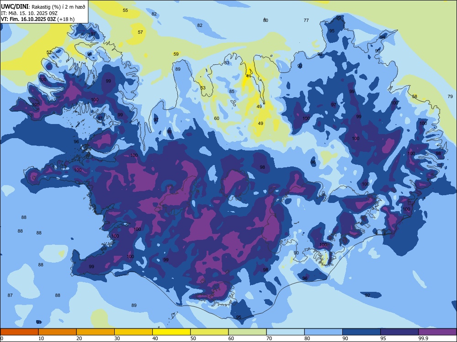Click the humidity value 91 near the bottom left
Image resolution: width=457 pixels, height=342 pixels.
tap(39, 322)
